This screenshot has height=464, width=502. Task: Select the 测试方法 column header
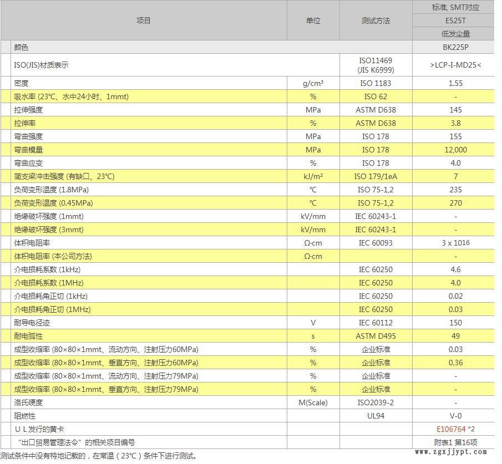[373, 21]
